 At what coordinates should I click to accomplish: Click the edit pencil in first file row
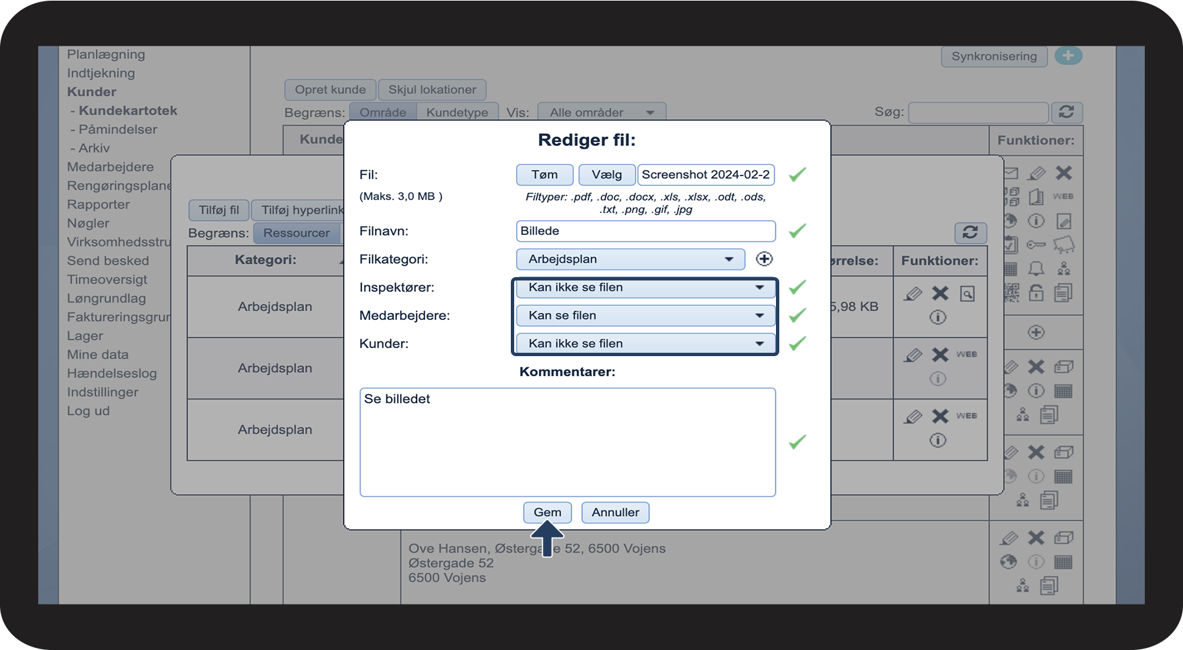(x=913, y=294)
